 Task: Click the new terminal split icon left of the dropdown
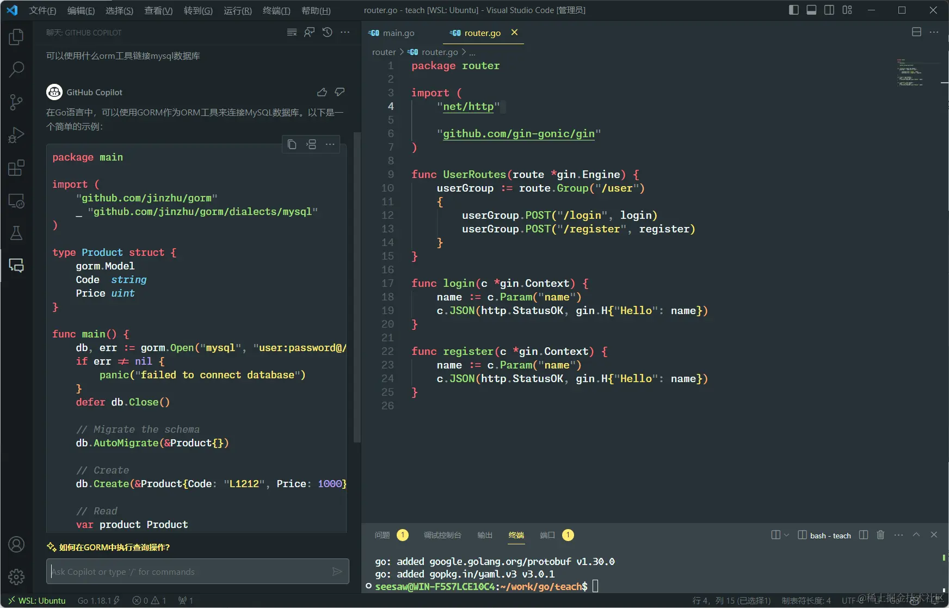[776, 535]
